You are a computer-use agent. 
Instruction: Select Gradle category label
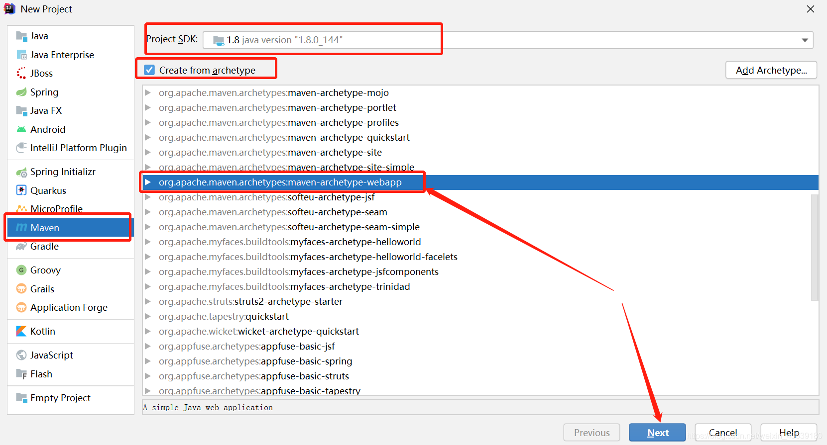[x=44, y=246]
